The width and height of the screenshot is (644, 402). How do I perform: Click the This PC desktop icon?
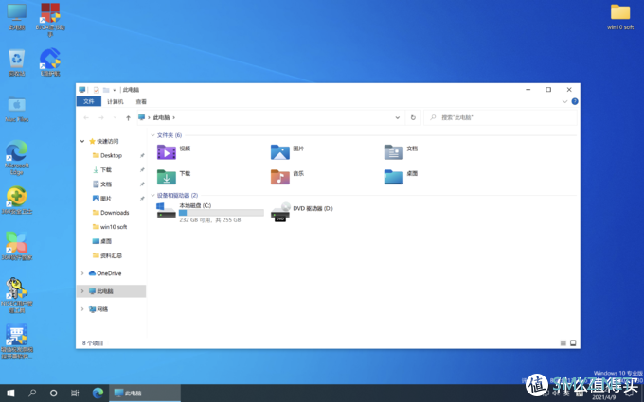17,17
